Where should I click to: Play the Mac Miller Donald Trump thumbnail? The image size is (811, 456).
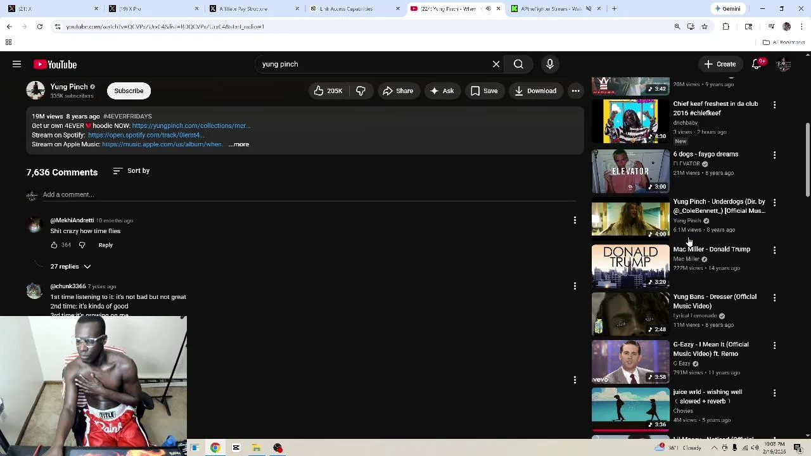click(630, 266)
